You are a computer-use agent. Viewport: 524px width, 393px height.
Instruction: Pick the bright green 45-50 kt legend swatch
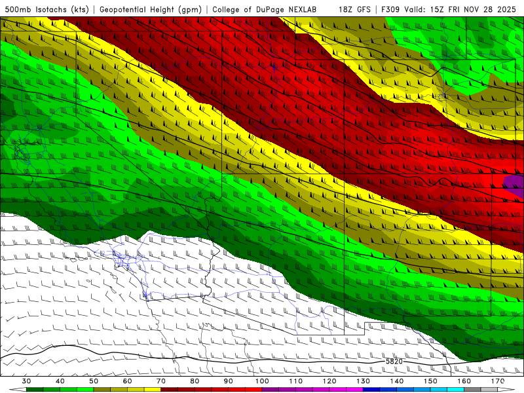click(x=85, y=388)
